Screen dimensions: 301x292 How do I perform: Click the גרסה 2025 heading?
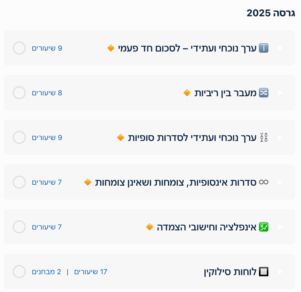pos(270,13)
